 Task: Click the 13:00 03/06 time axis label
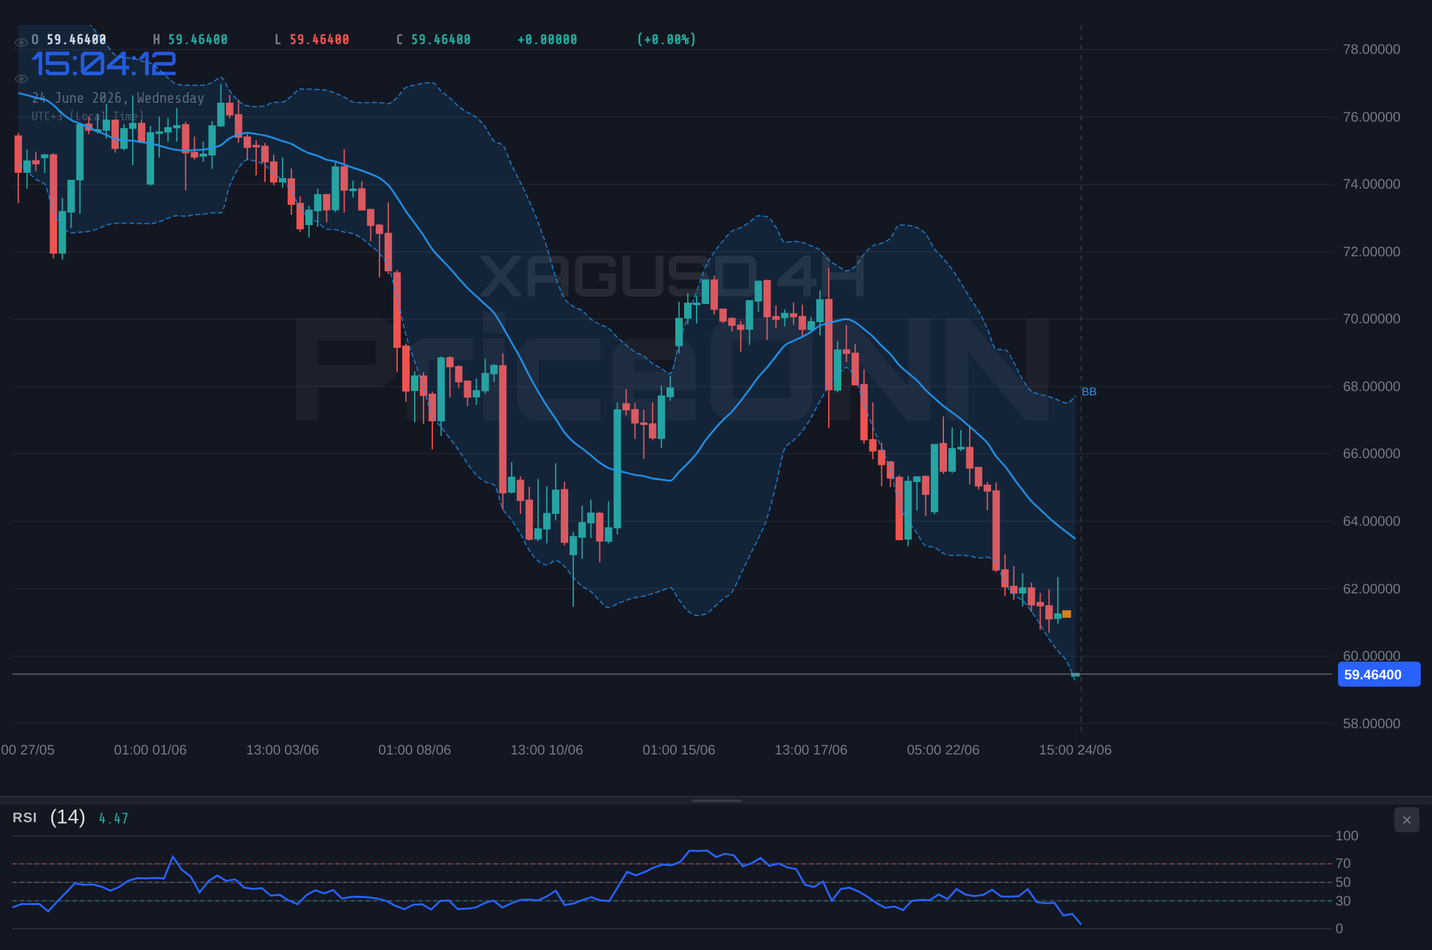(x=283, y=750)
